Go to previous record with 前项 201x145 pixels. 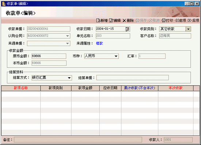pyautogui.click(x=181, y=20)
